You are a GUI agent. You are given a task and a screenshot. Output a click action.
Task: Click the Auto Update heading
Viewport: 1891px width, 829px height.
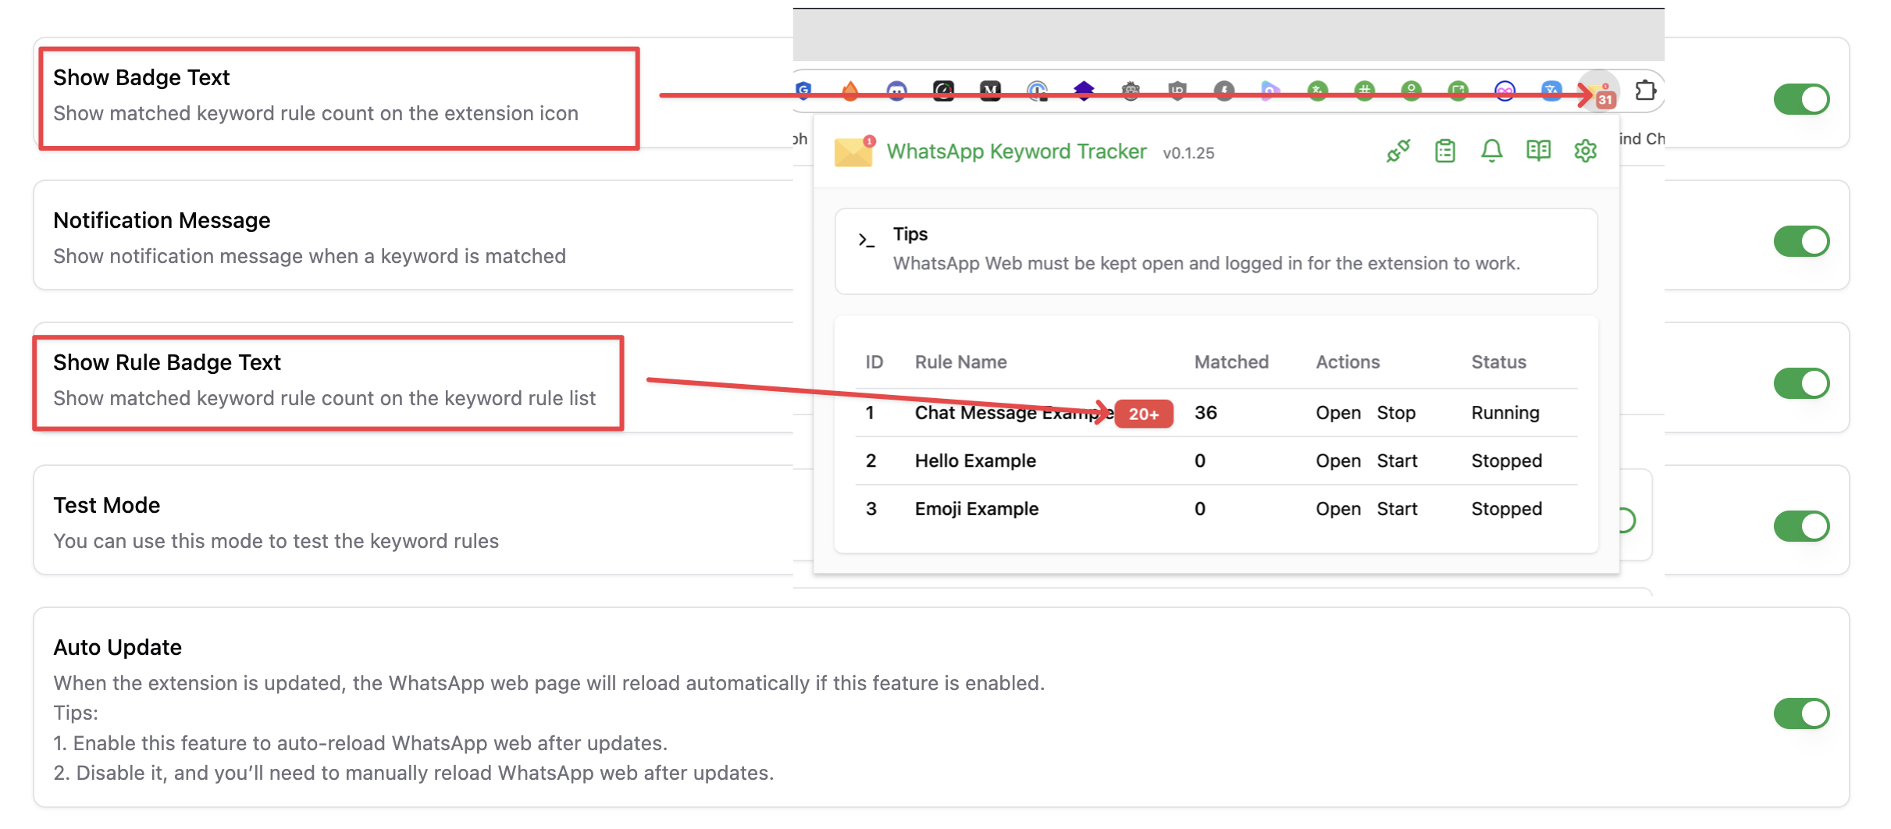[x=117, y=647]
